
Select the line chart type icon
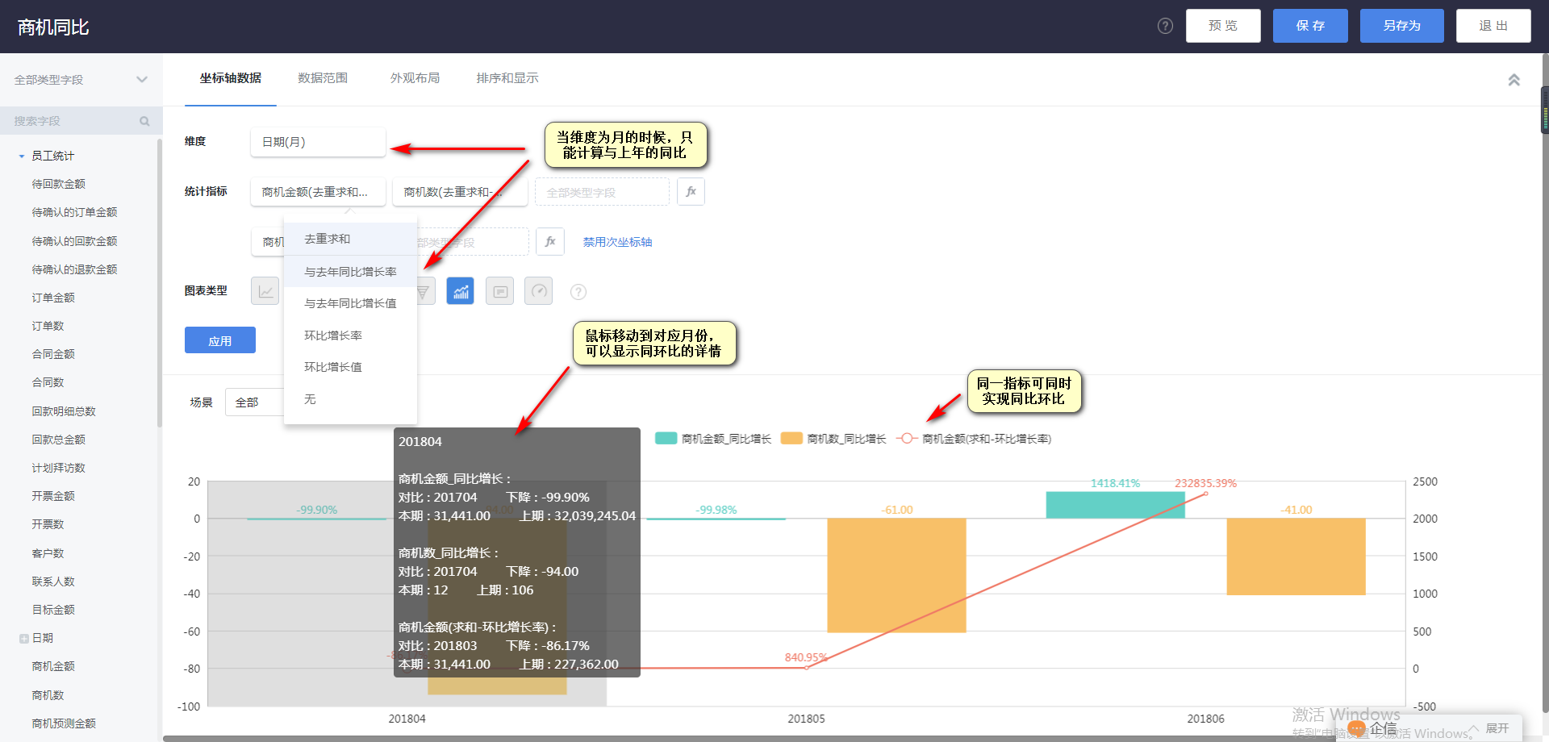[x=265, y=291]
